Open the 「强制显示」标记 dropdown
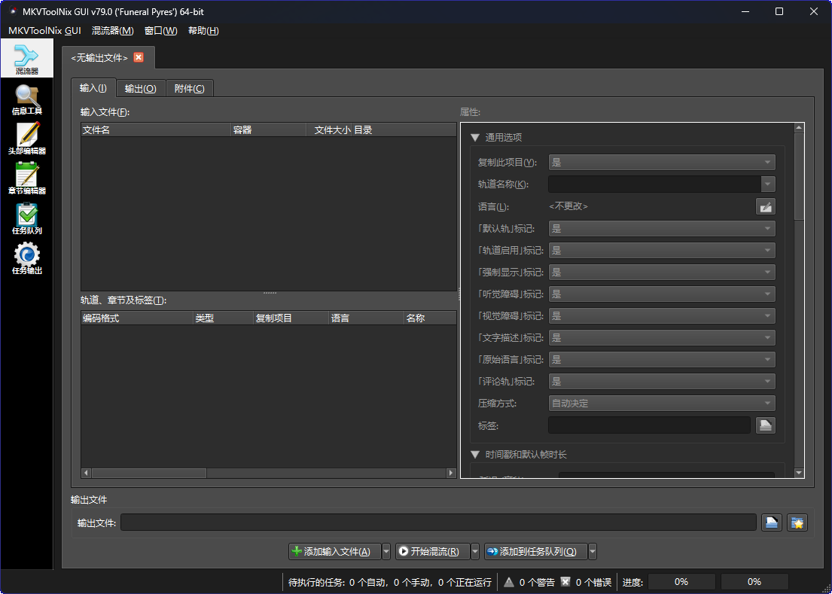 [662, 272]
